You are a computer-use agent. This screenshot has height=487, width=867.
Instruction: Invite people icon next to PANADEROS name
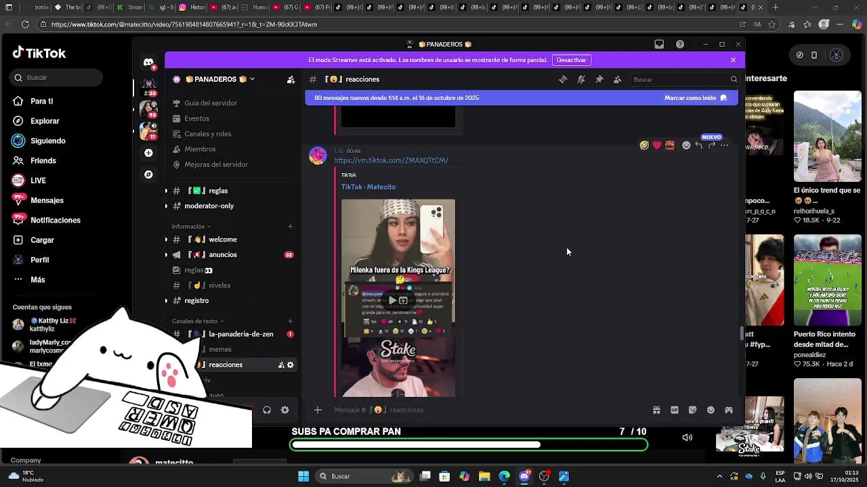point(291,79)
